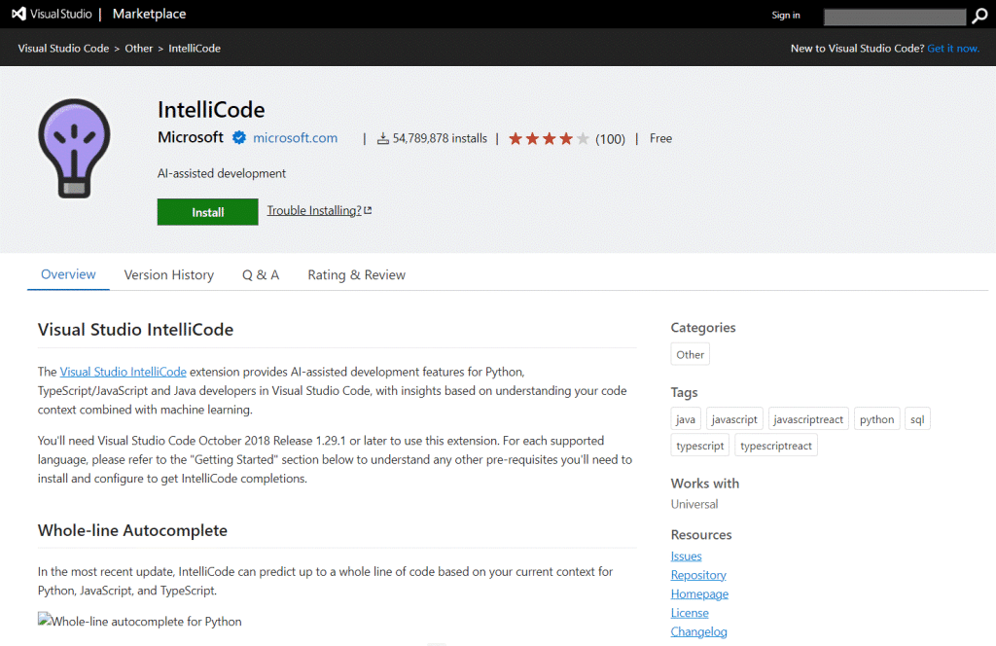Click the Tags heading
Viewport: 996px width, 646px height.
click(684, 392)
